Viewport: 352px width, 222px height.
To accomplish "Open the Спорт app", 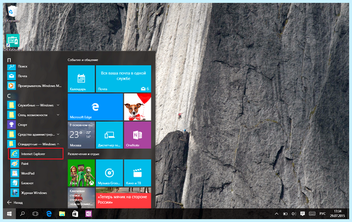I will (35, 125).
